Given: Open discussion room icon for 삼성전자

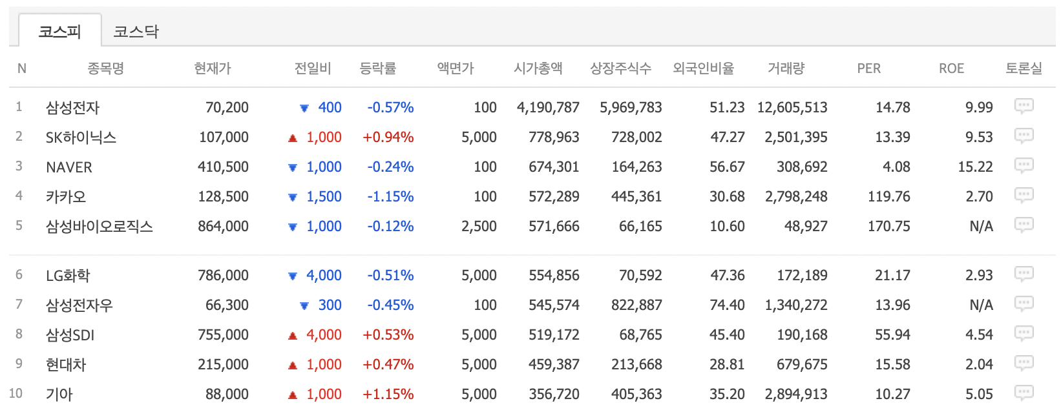Looking at the screenshot, I should 1024,107.
